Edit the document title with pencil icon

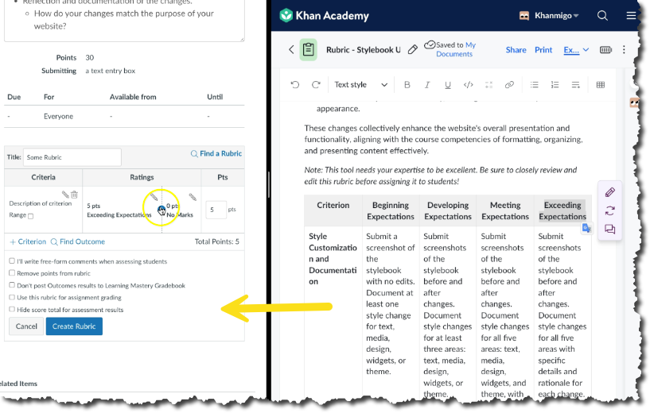click(x=412, y=50)
